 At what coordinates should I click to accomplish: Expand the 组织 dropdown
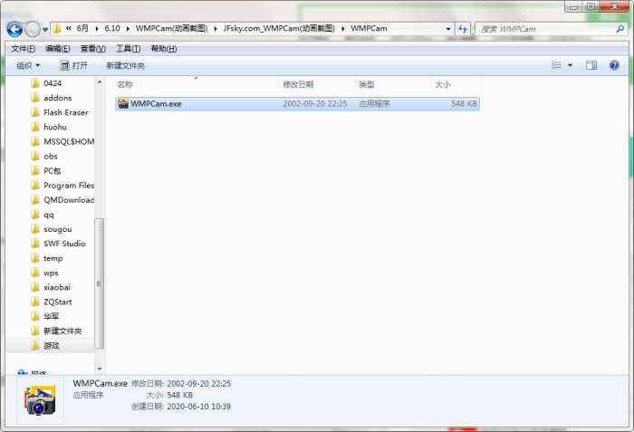tap(28, 65)
